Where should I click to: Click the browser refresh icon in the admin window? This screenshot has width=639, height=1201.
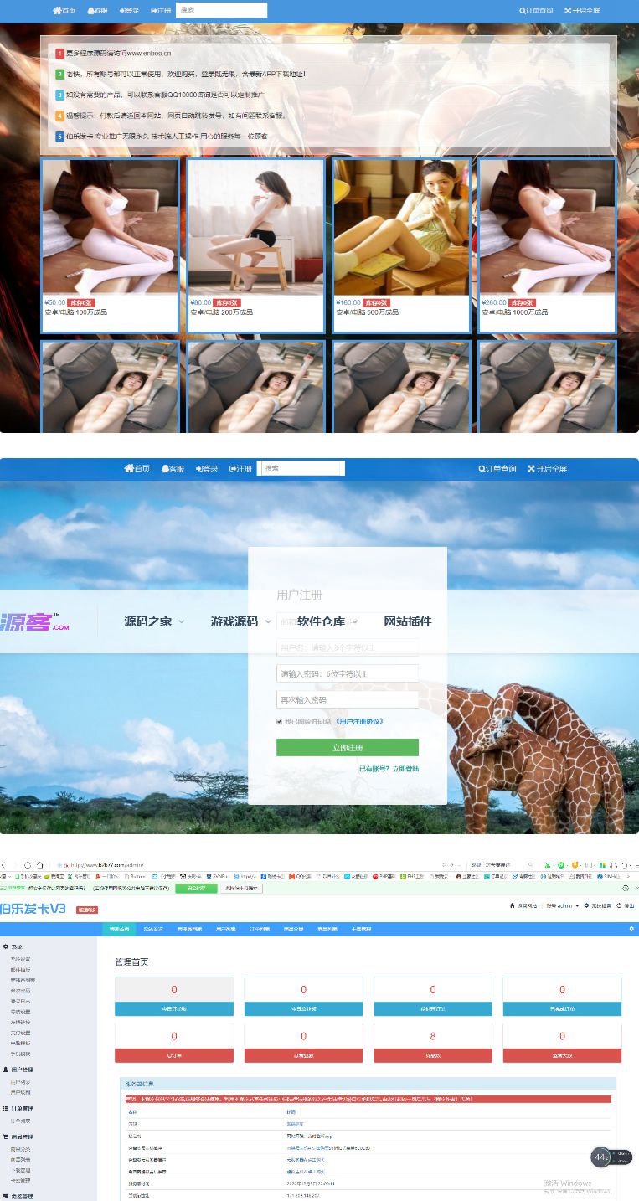point(28,864)
